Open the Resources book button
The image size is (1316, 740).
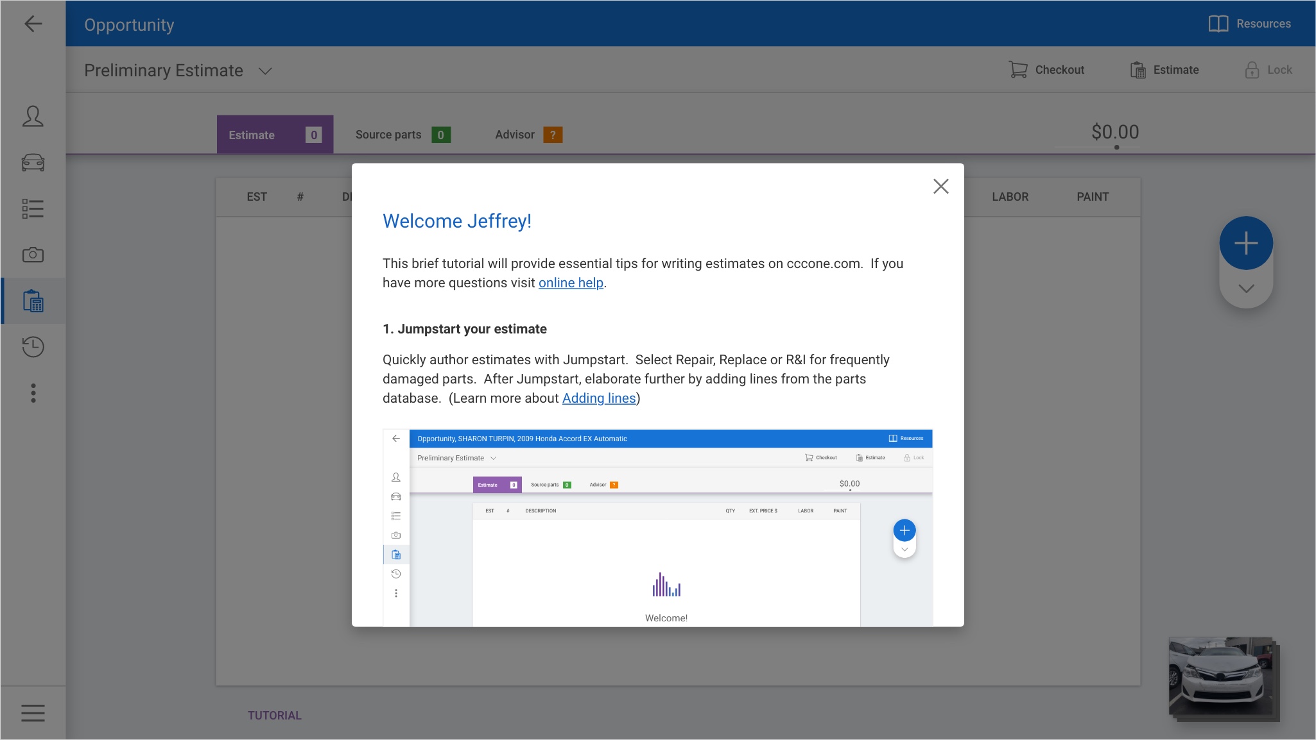click(x=1249, y=24)
